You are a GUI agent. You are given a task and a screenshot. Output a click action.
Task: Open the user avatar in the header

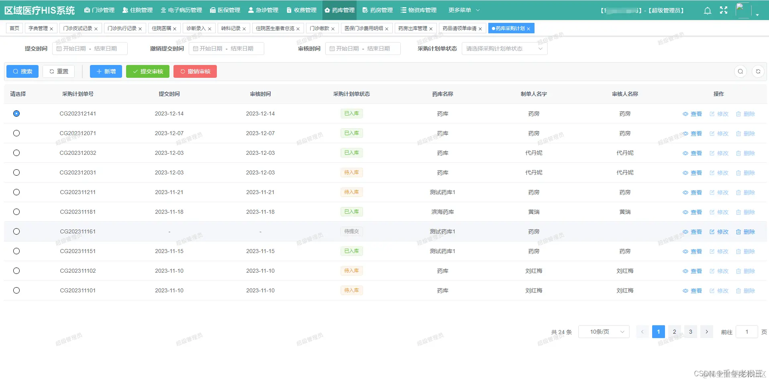[x=743, y=10]
